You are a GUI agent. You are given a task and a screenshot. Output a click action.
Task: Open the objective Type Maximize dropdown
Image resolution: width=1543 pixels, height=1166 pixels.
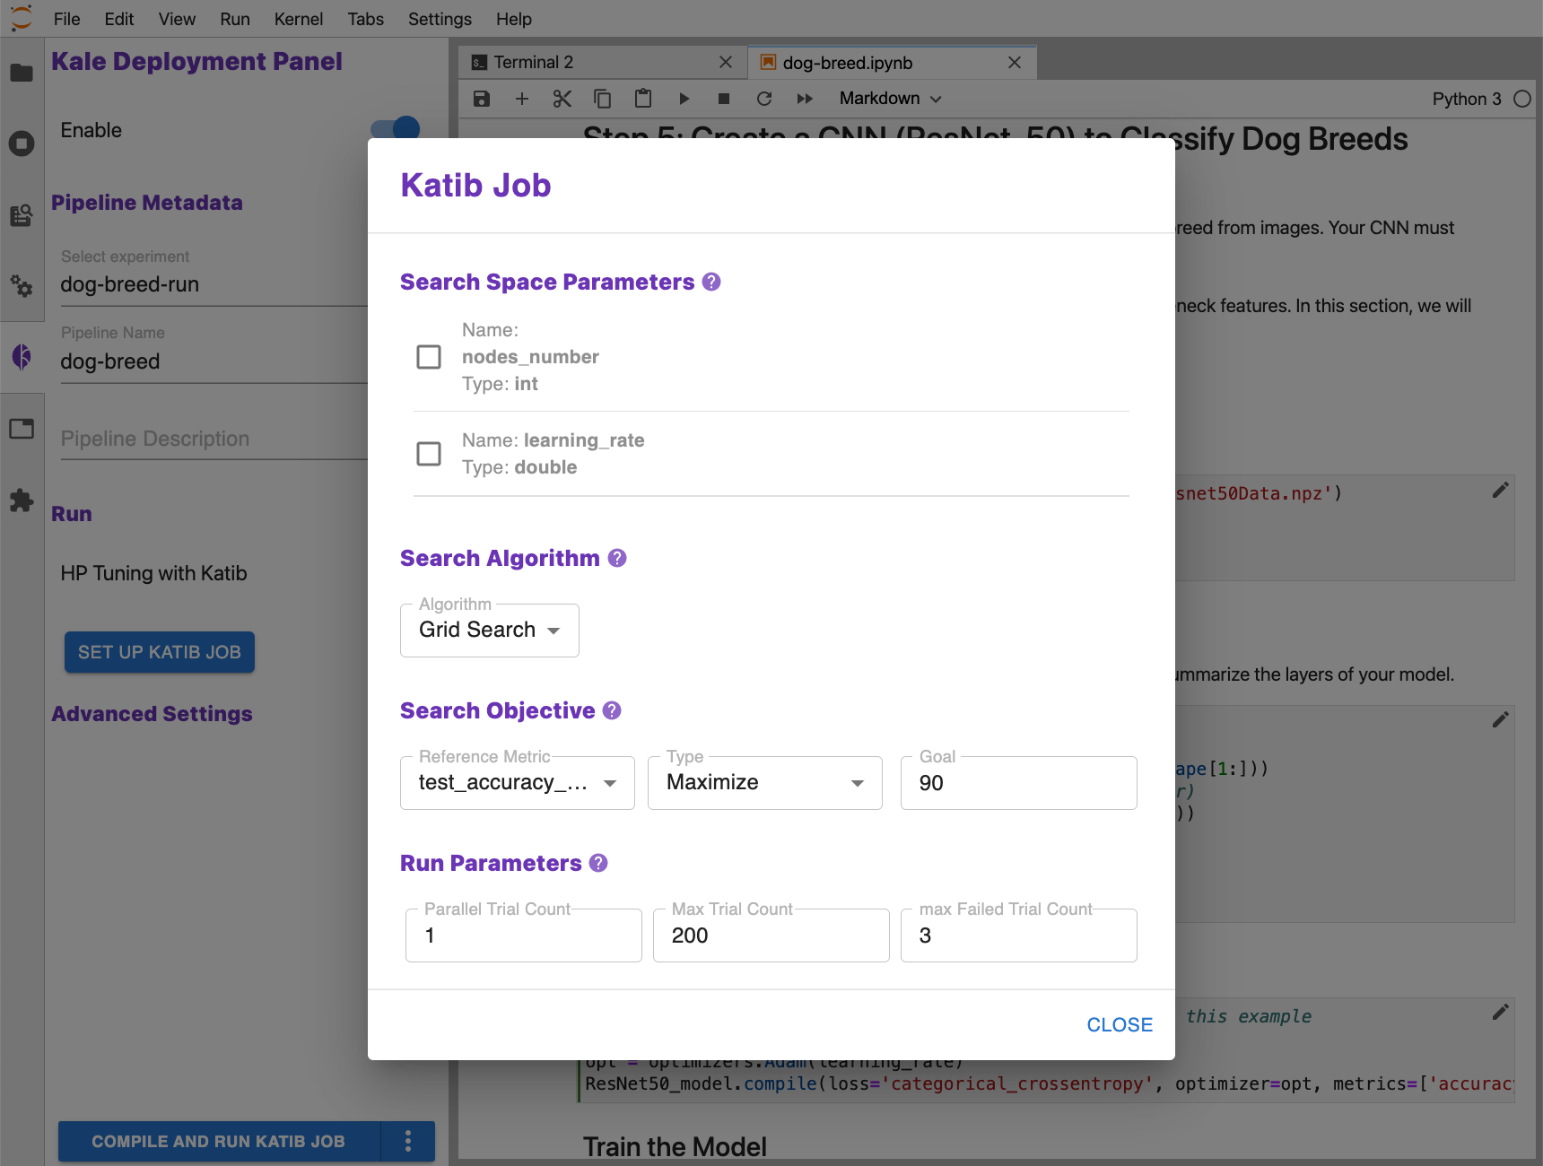coord(765,783)
